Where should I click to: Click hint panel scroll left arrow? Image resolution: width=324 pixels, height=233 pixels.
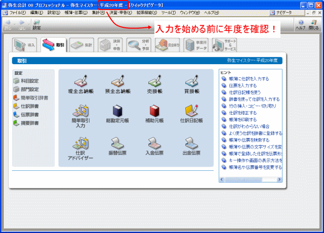222,179
